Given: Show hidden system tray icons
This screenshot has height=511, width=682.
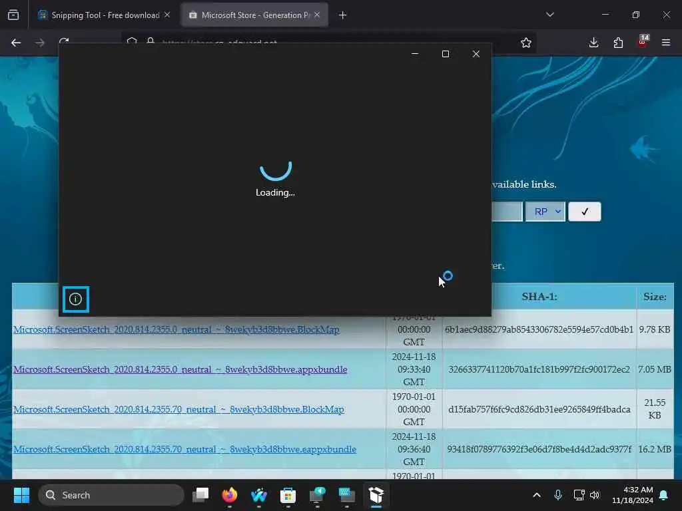Looking at the screenshot, I should point(537,495).
